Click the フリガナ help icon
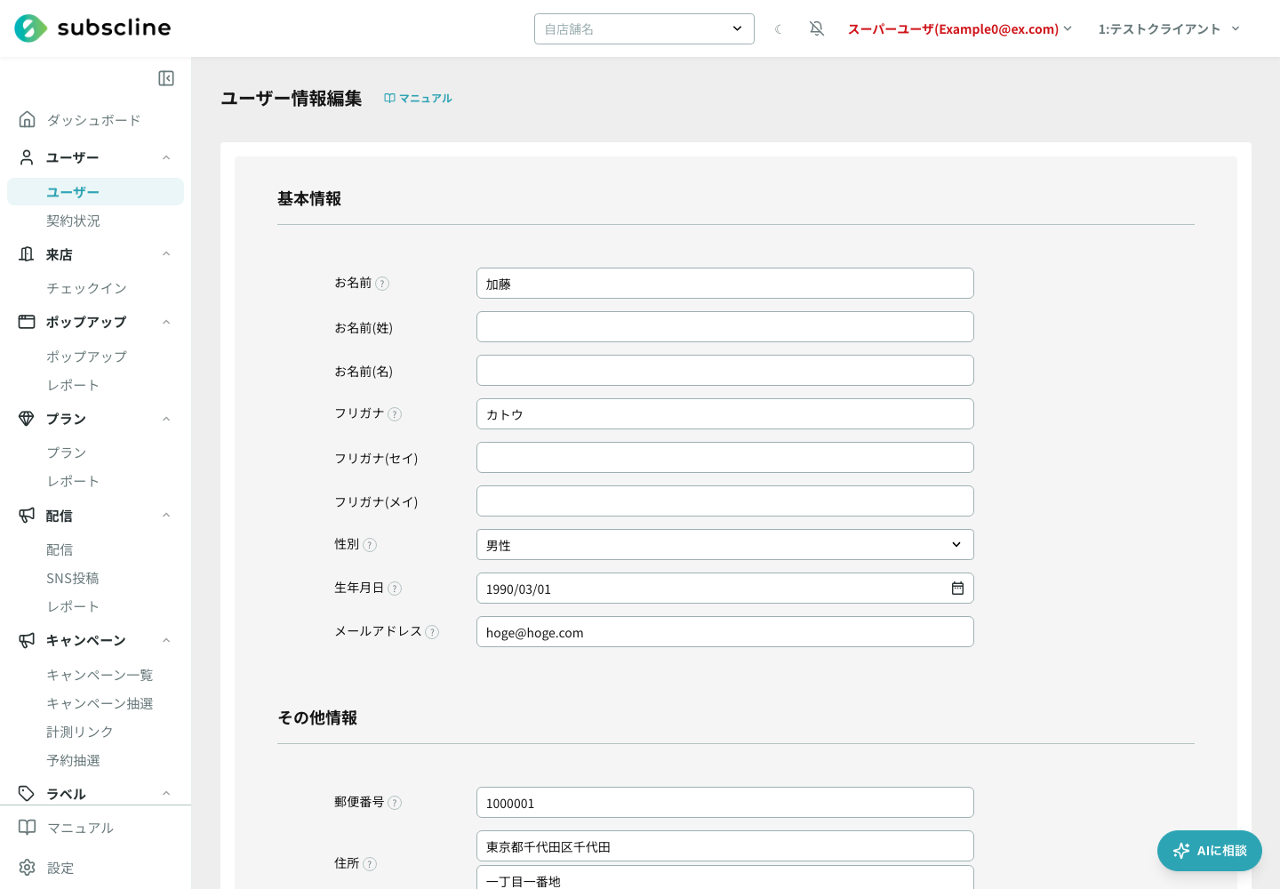 pyautogui.click(x=395, y=414)
